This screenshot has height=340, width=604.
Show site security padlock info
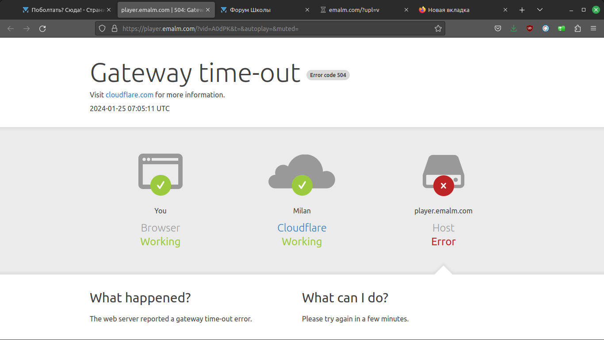tap(115, 28)
